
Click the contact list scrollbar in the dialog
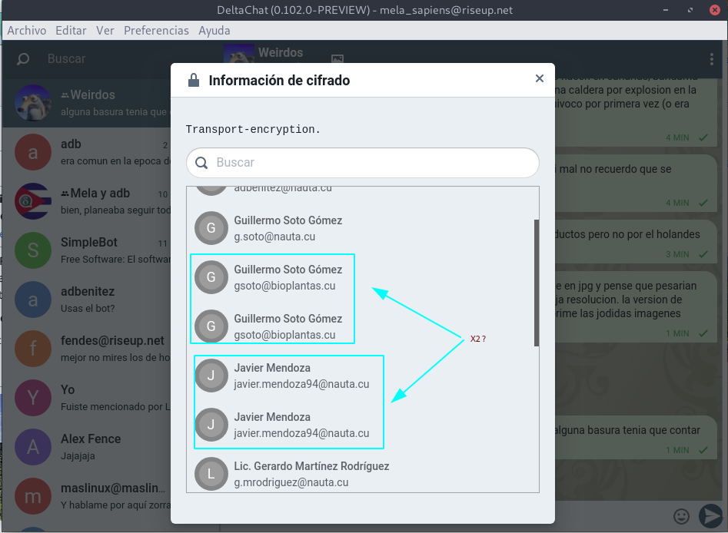coord(537,283)
